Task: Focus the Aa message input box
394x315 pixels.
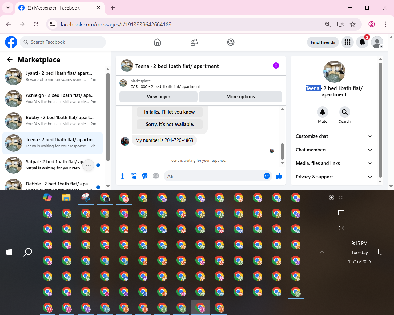Action: (x=214, y=176)
